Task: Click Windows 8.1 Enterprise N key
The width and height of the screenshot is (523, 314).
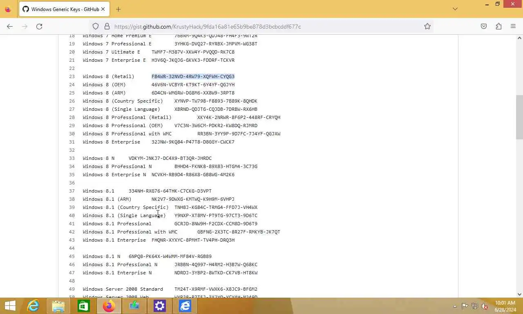Action: point(216,273)
